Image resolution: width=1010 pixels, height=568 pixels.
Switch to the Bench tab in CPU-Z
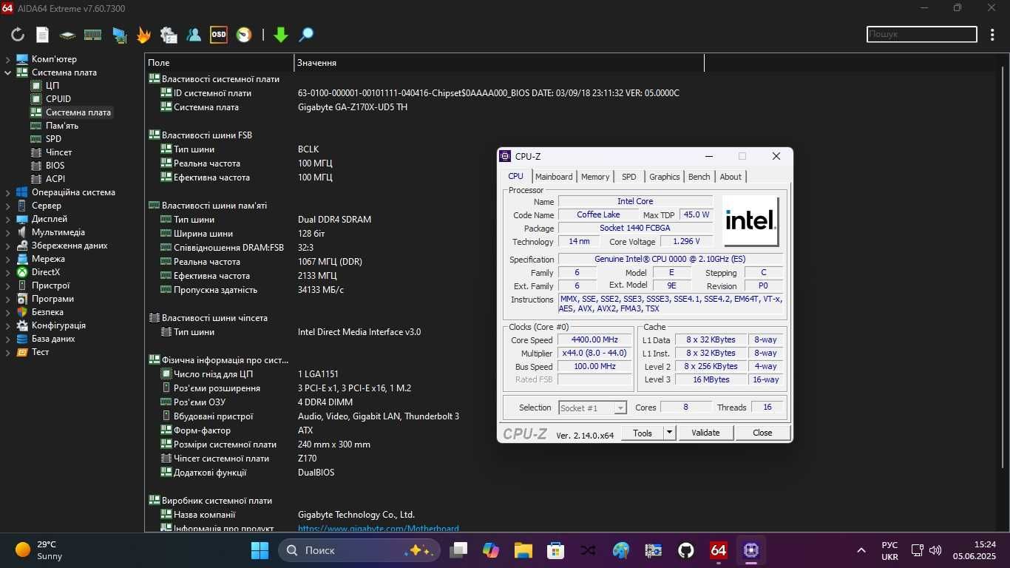(699, 177)
